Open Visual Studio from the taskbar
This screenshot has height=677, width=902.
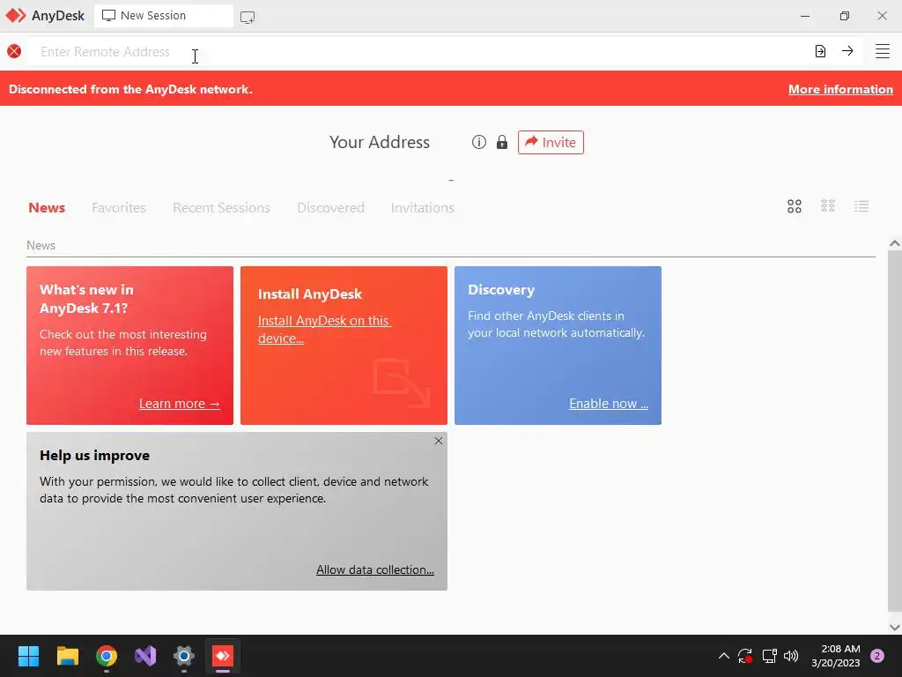click(x=145, y=656)
